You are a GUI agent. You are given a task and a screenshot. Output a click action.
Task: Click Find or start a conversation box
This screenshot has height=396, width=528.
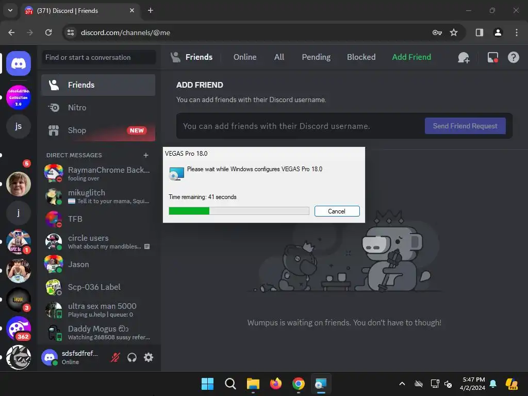pyautogui.click(x=98, y=57)
